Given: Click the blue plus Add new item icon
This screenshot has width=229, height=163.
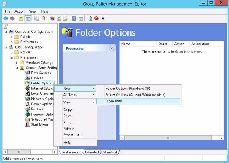Looking at the screenshot, I should click(x=103, y=18).
